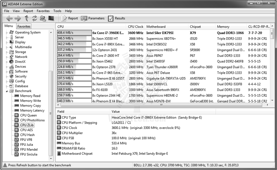The image size is (277, 170).
Task: Click the FPU SinJulia benchmark icon
Action: pyautogui.click(x=17, y=154)
